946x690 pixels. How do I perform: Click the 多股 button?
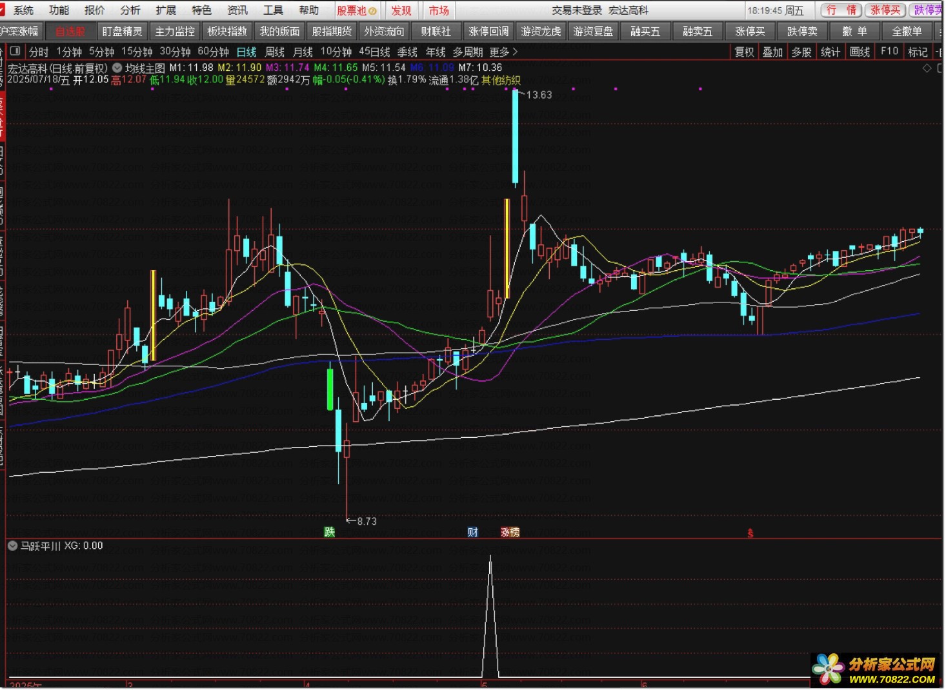(x=801, y=52)
